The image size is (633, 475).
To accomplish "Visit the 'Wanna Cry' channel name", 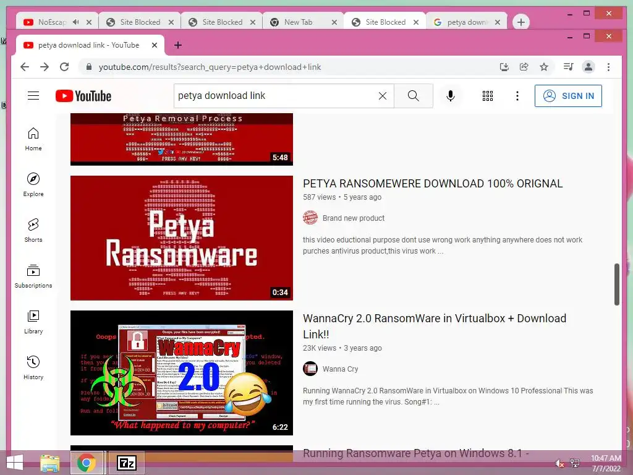I will (340, 369).
